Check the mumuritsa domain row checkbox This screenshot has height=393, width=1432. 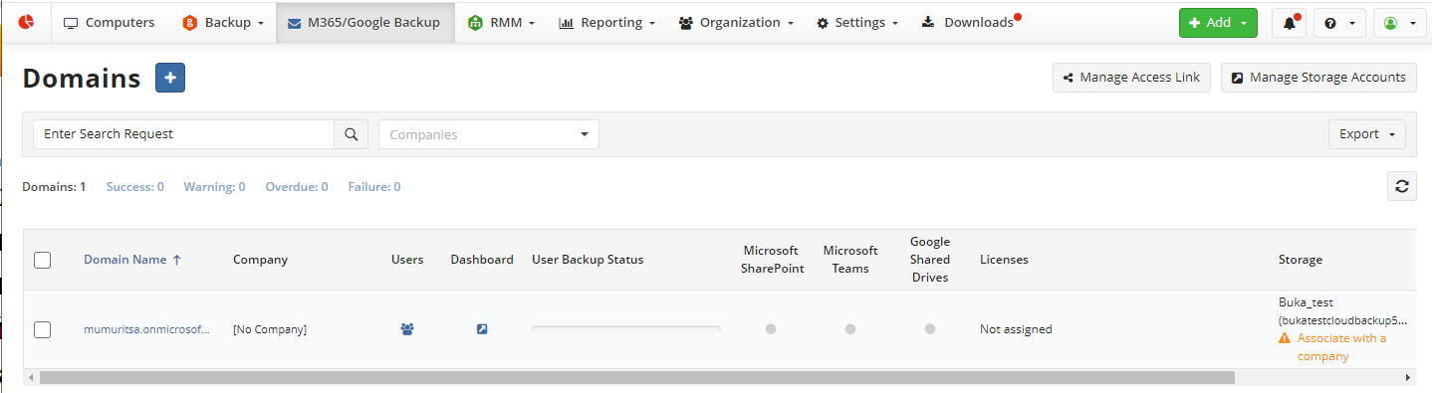click(x=42, y=329)
